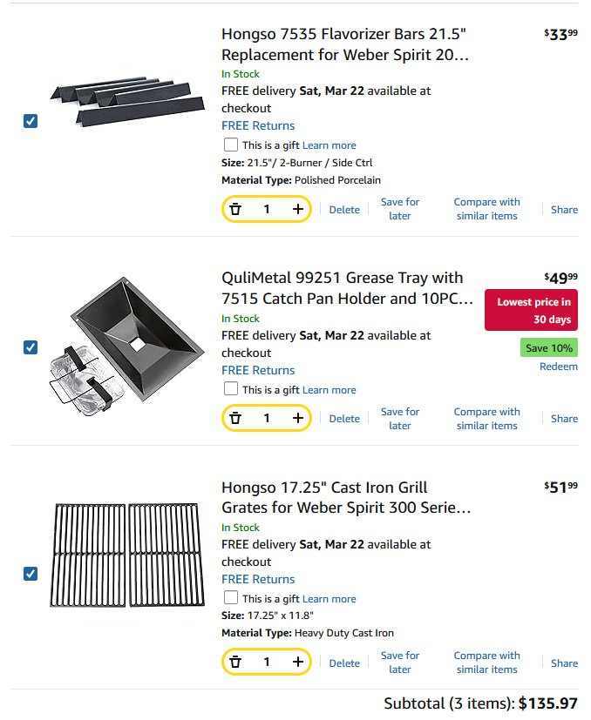Deselect Cast Iron Grill Grates item checkbox
The height and width of the screenshot is (720, 591).
(31, 574)
